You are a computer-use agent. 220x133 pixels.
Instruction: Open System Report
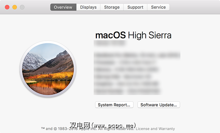(x=114, y=105)
